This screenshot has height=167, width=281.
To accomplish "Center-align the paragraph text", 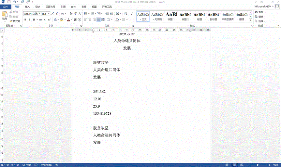I will pyautogui.click(x=90, y=20).
